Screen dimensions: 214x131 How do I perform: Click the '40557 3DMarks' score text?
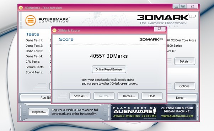click(x=109, y=56)
